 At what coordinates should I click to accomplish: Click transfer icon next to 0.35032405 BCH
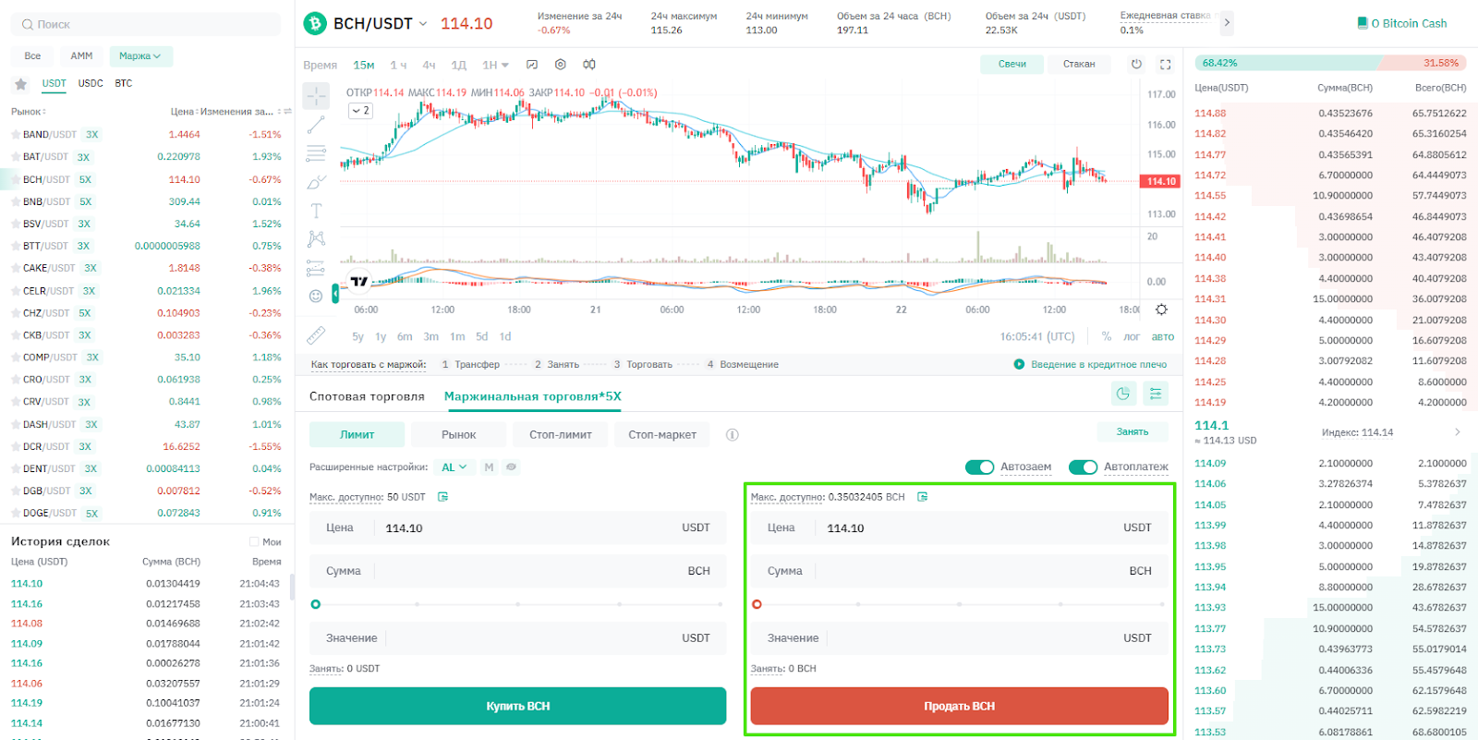click(x=922, y=497)
